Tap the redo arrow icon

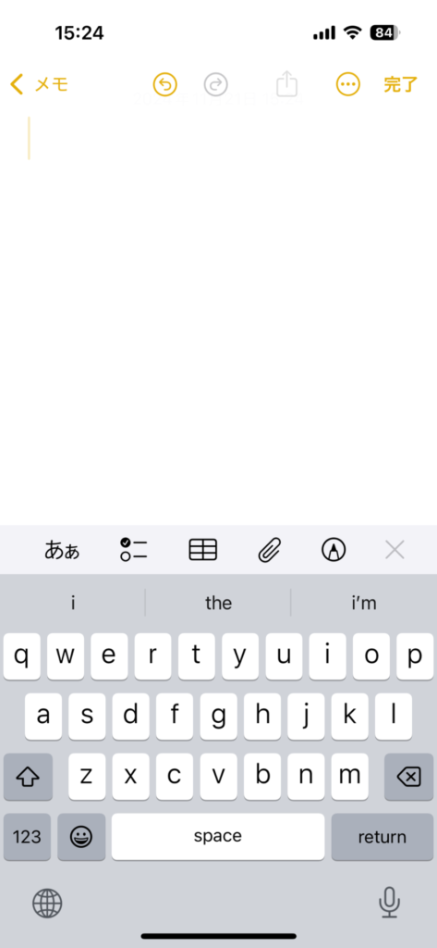coord(215,84)
